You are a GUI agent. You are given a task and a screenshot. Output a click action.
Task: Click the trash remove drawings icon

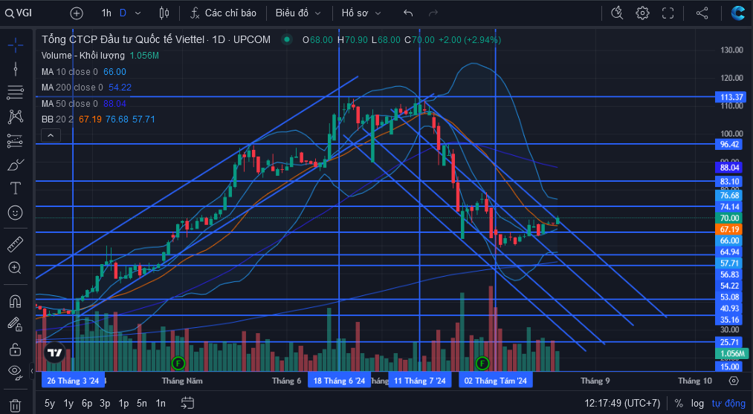[16, 405]
